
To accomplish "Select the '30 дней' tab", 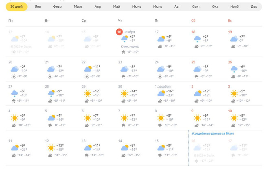I will [x=17, y=7].
